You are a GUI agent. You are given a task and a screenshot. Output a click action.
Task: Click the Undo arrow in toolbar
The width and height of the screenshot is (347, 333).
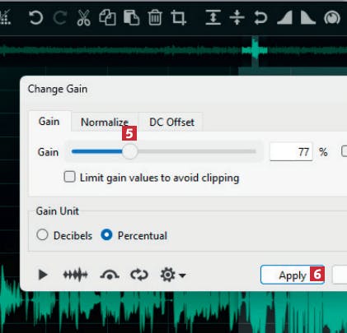coord(36,18)
